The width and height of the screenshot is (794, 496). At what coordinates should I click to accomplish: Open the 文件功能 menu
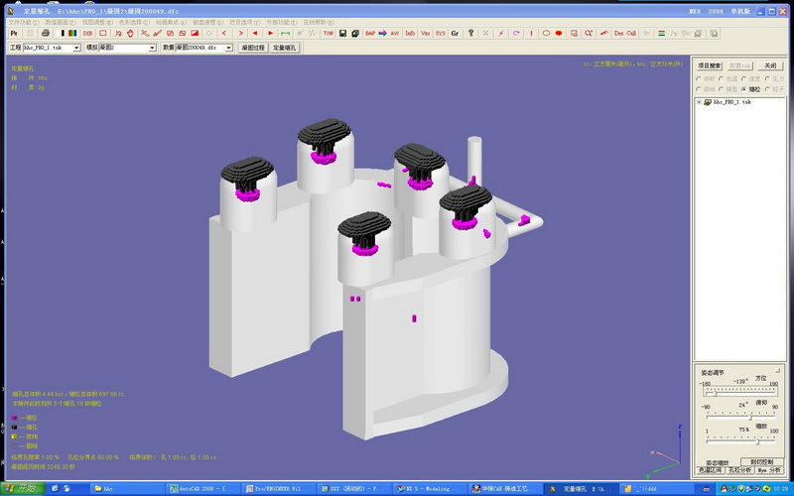[24, 21]
